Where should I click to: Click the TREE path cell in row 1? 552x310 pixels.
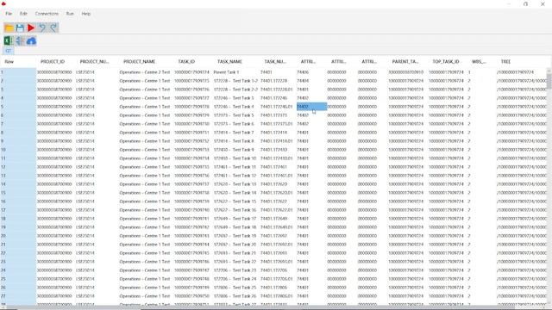(516, 72)
